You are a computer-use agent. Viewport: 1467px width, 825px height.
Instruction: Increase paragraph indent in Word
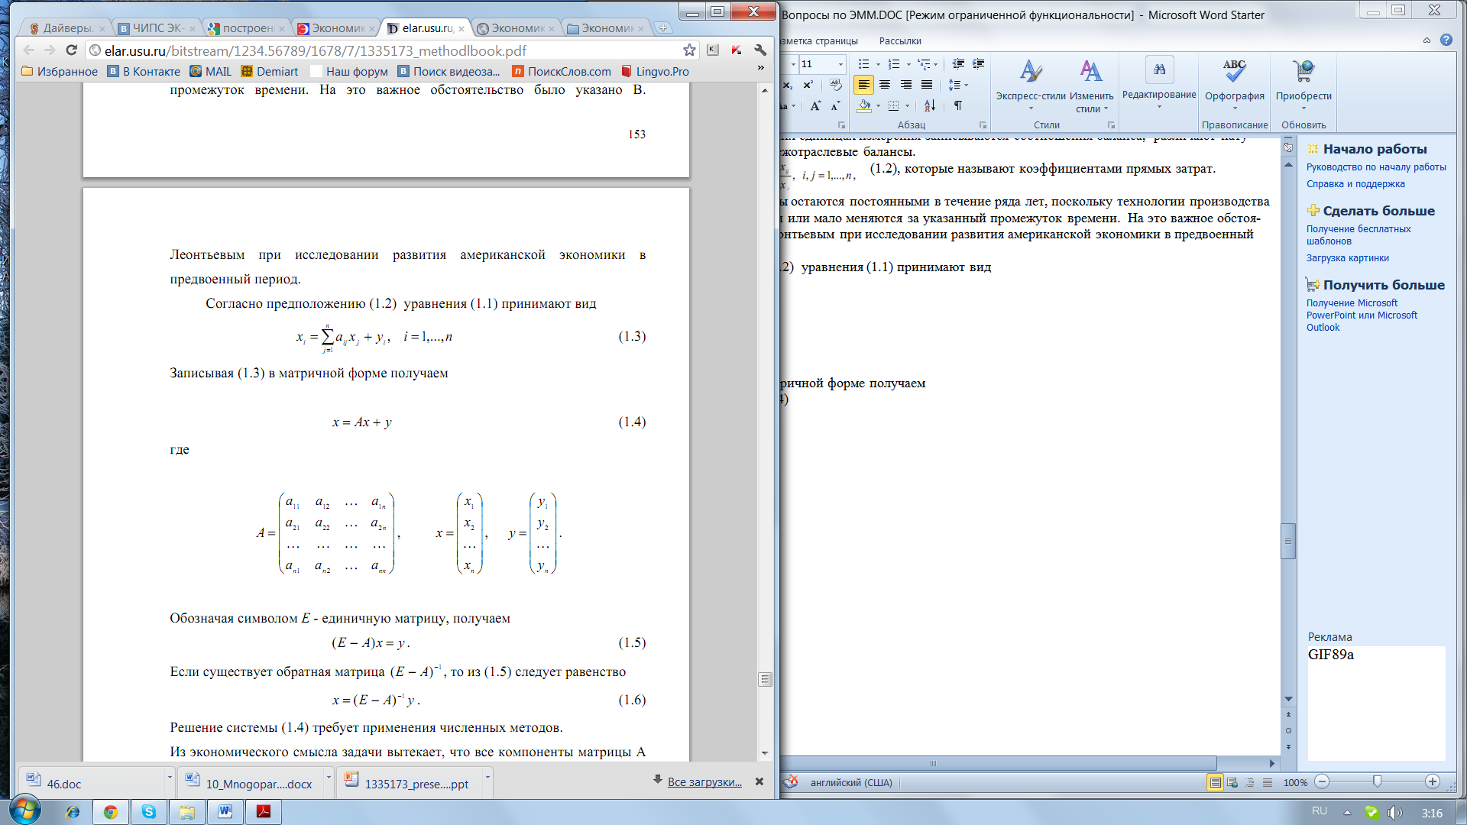(979, 64)
